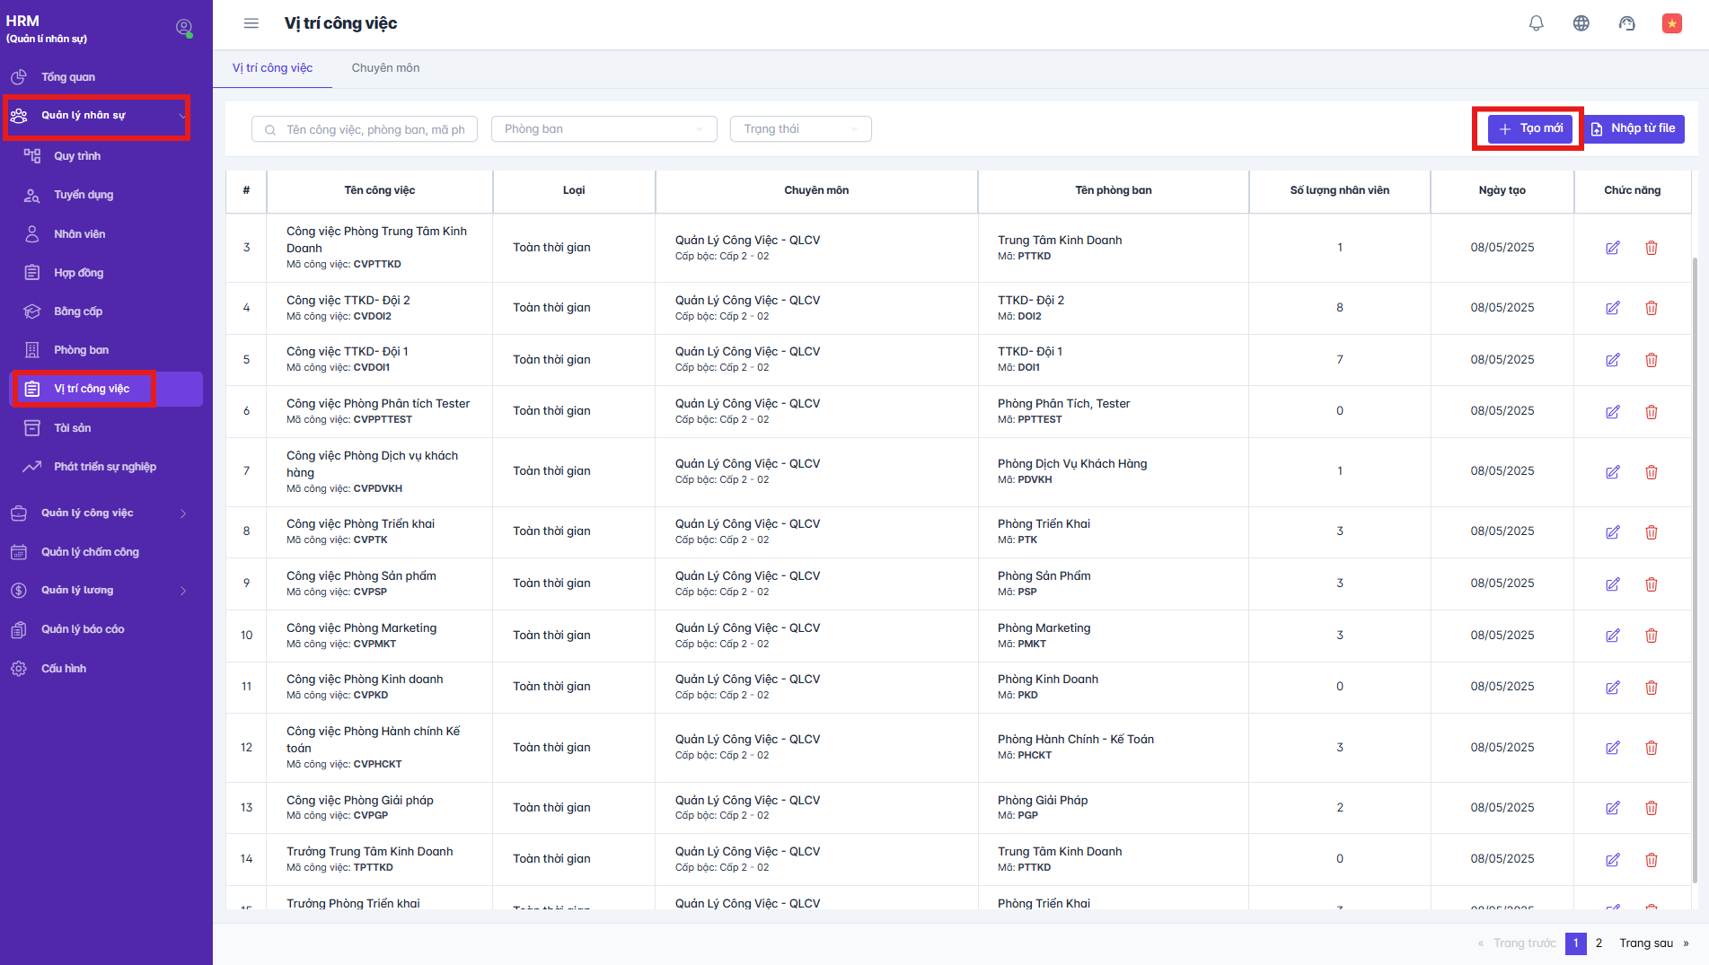Click the Nhập từ file button

tap(1634, 128)
